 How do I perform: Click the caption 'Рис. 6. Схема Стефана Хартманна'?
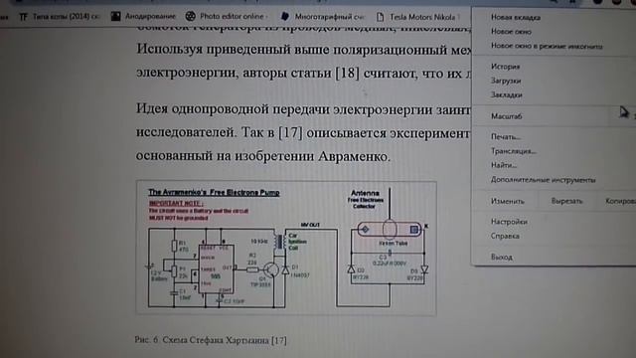pyautogui.click(x=211, y=340)
